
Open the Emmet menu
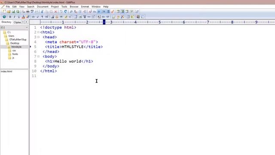[85, 6]
